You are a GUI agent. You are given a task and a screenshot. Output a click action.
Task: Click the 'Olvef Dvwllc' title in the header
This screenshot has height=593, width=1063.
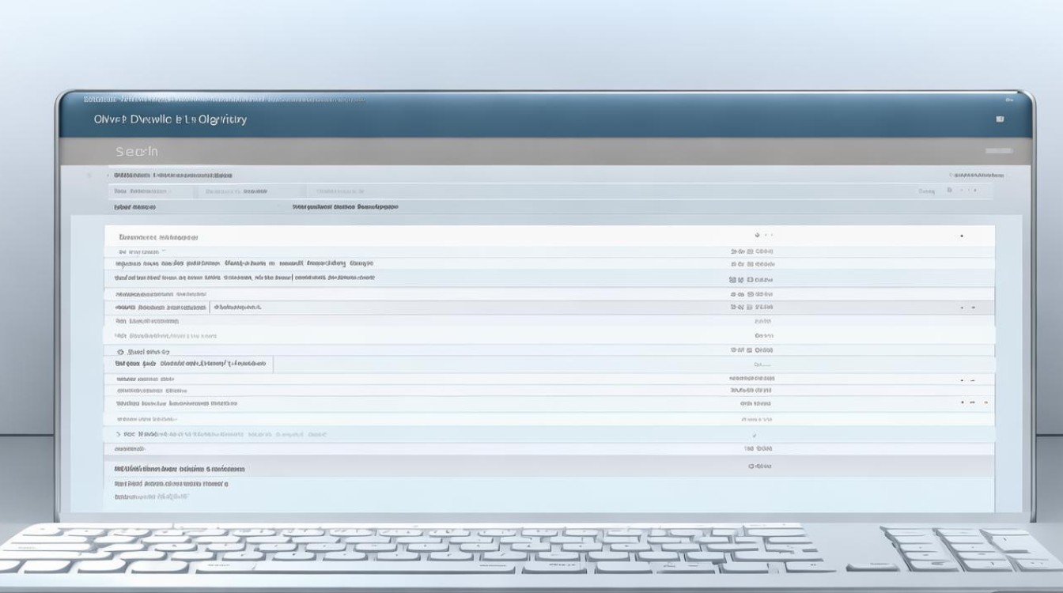(x=170, y=119)
